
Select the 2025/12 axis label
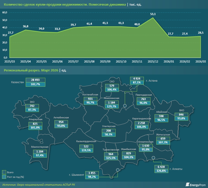tap(153, 61)
